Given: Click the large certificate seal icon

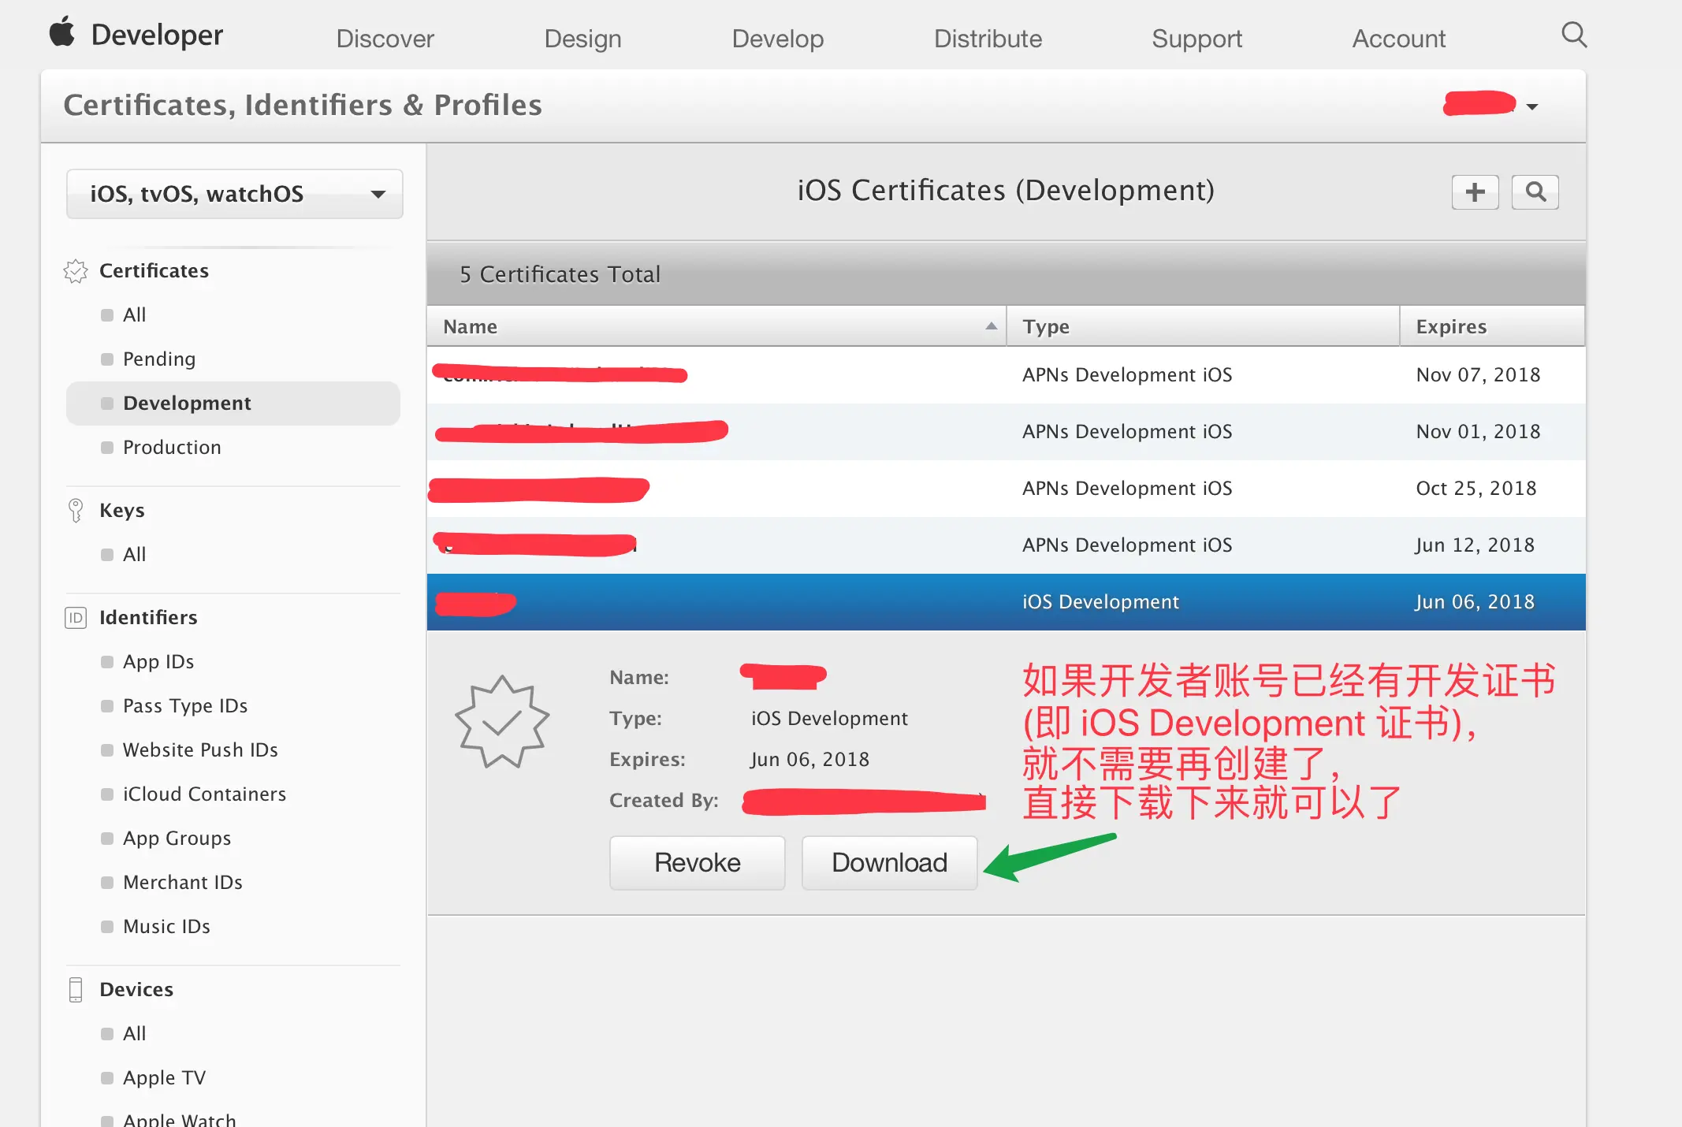Looking at the screenshot, I should (x=502, y=721).
